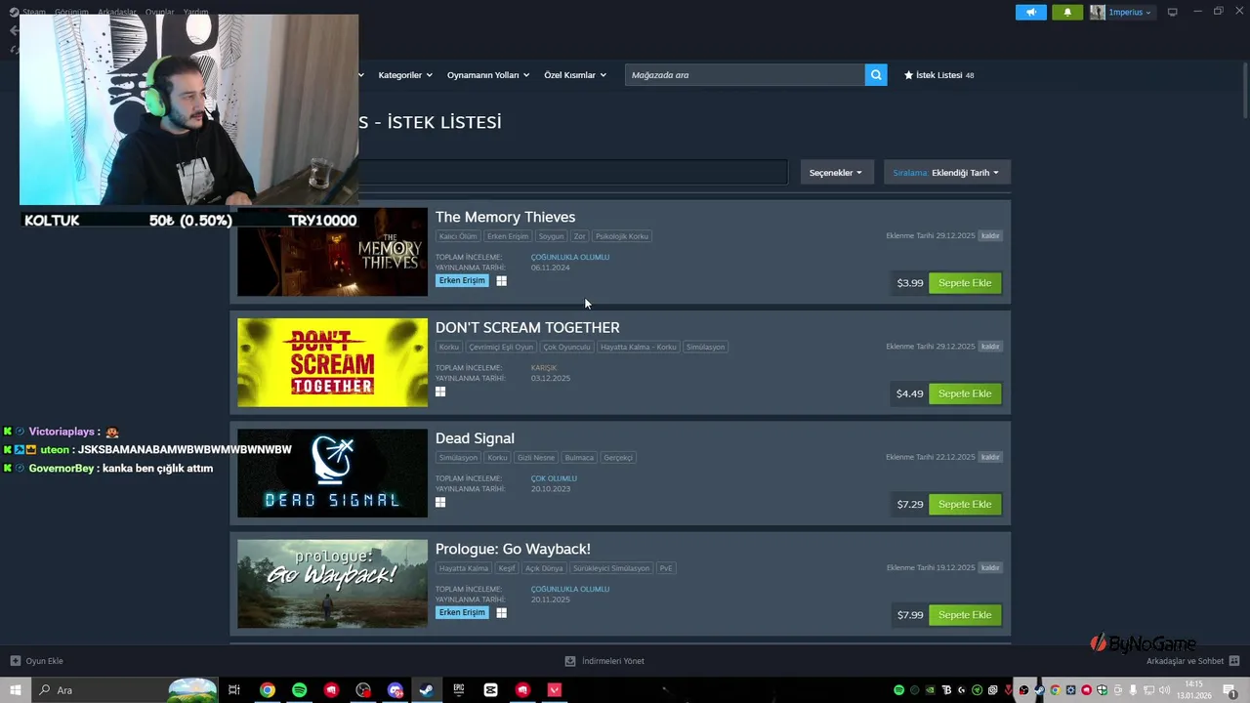Expand the Oynamanın Yolları dropdown

[x=488, y=75]
